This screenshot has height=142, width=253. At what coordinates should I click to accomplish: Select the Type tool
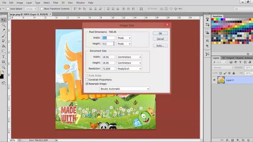click(x=4, y=57)
